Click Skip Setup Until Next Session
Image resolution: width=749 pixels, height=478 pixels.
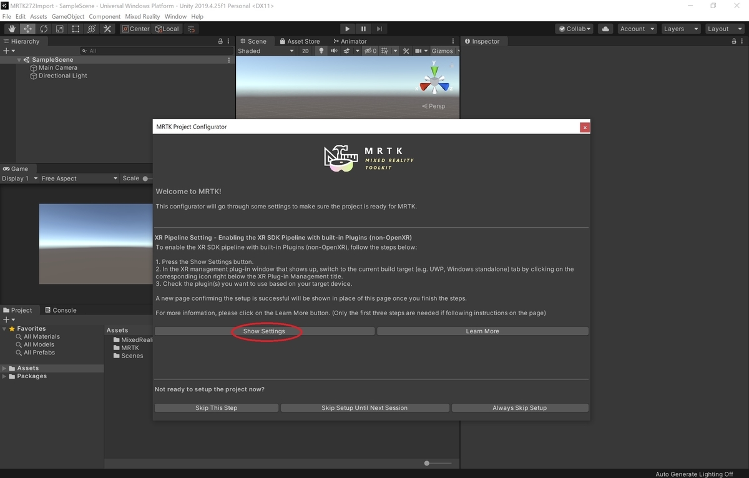click(x=365, y=408)
